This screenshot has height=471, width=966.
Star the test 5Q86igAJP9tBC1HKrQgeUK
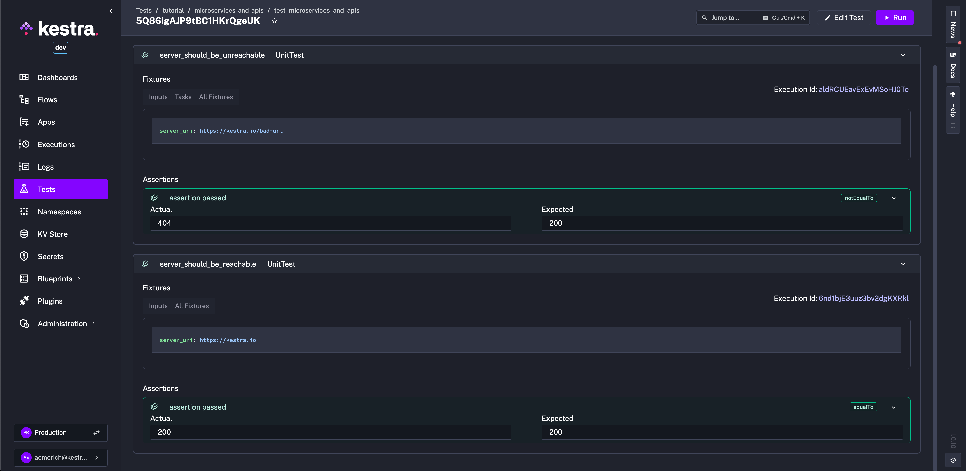274,21
